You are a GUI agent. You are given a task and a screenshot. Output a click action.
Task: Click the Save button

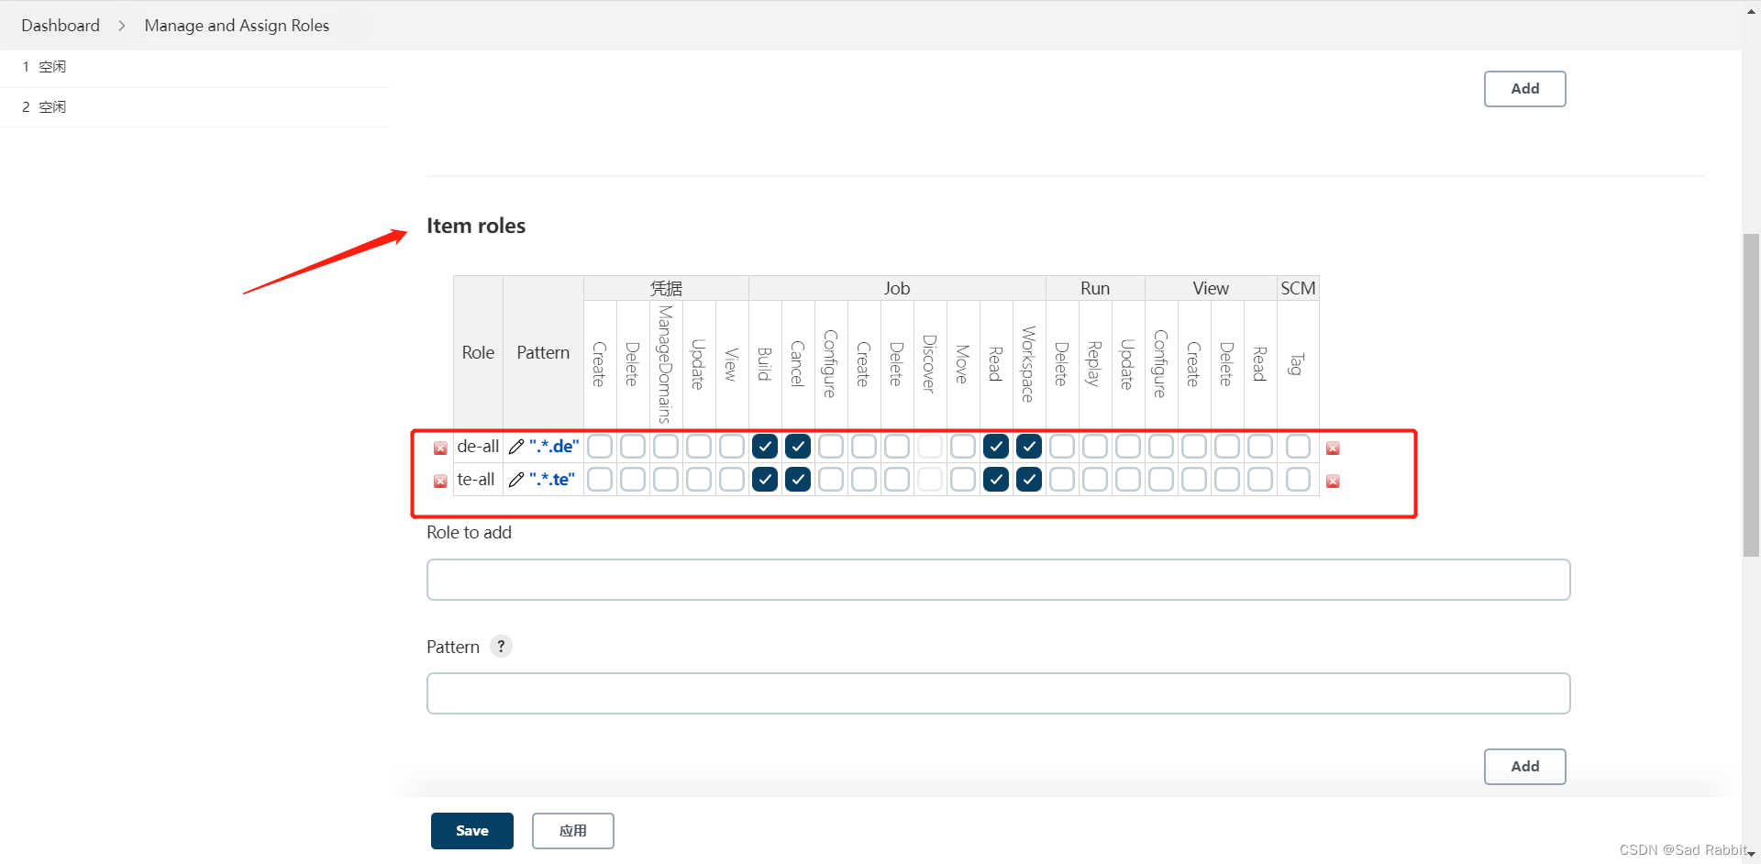472,831
